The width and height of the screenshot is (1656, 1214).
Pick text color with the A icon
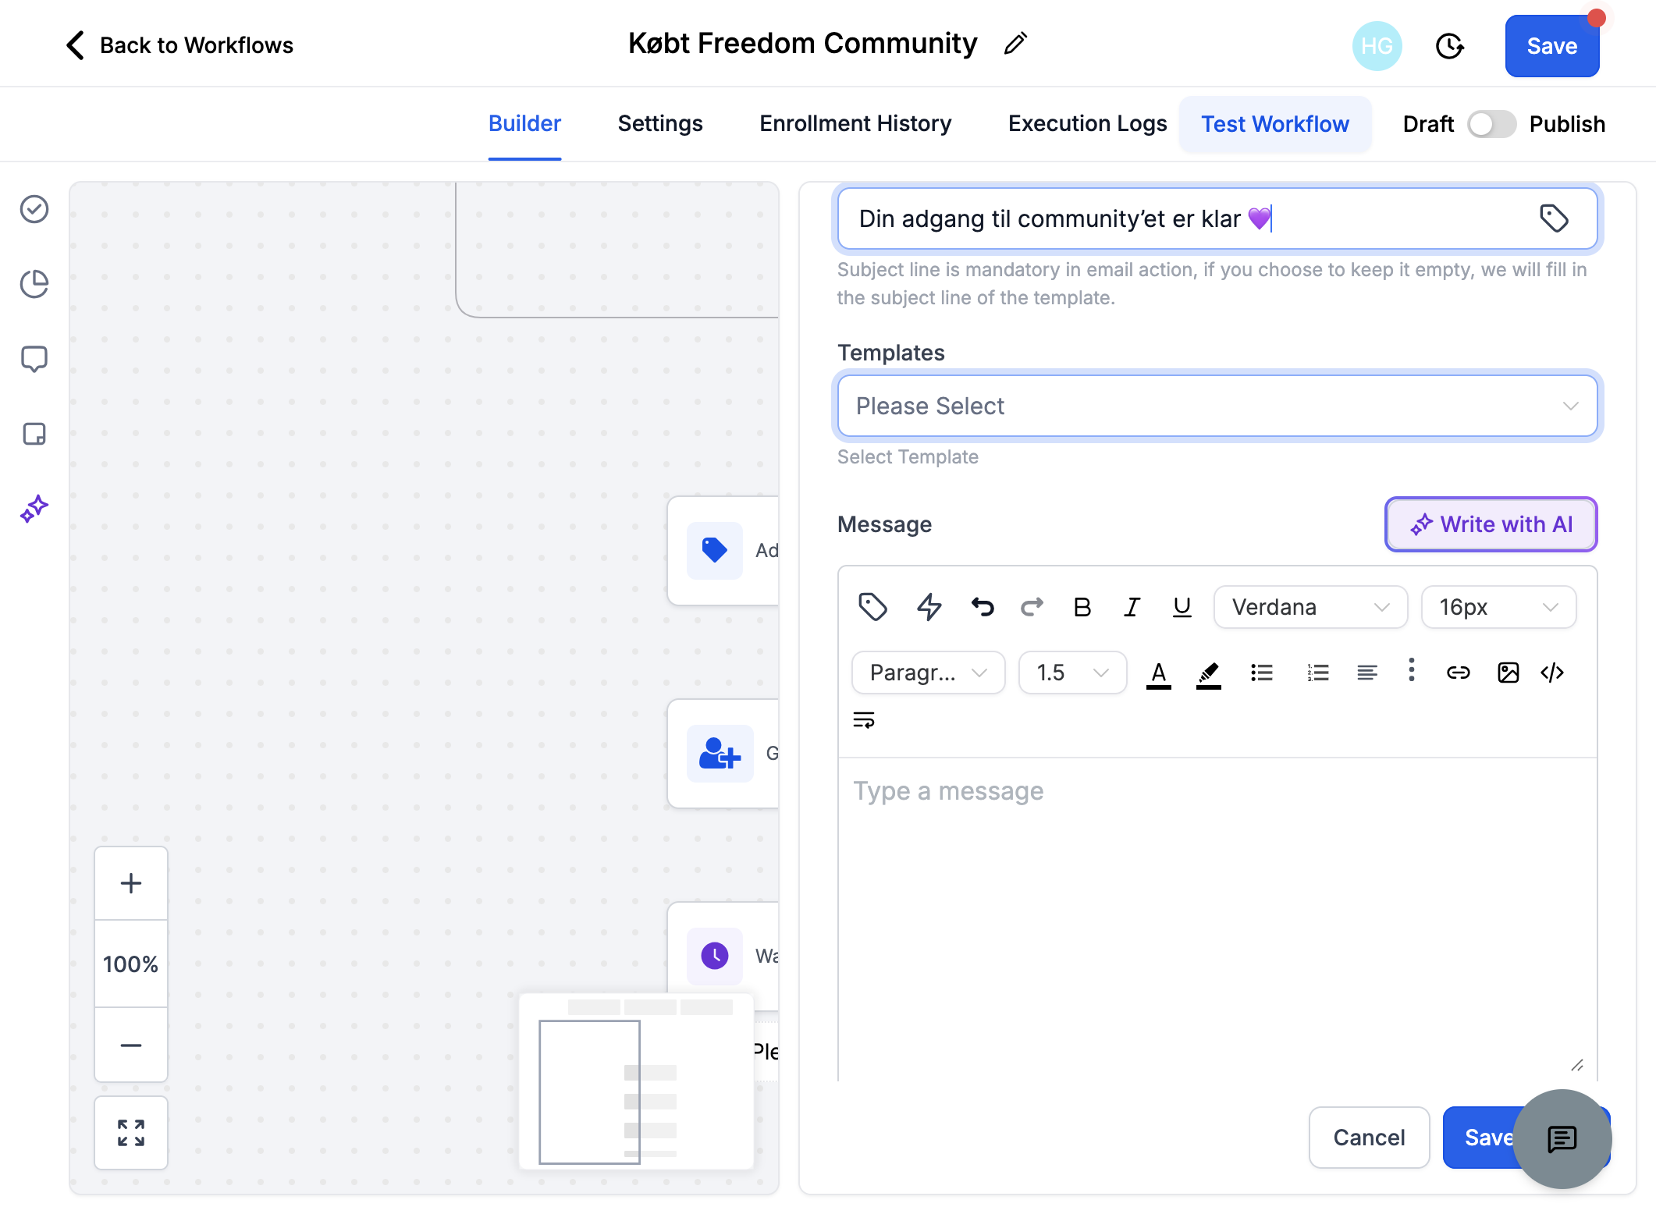[x=1158, y=673]
